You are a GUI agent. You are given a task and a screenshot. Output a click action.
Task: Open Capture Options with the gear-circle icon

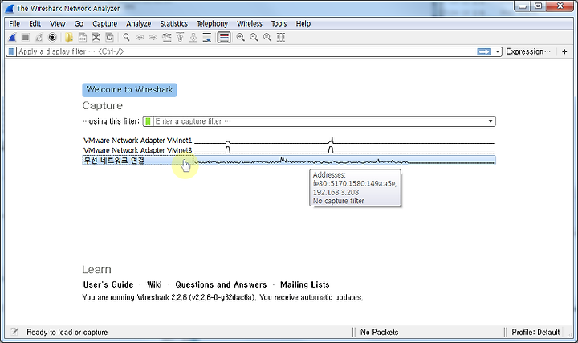52,37
